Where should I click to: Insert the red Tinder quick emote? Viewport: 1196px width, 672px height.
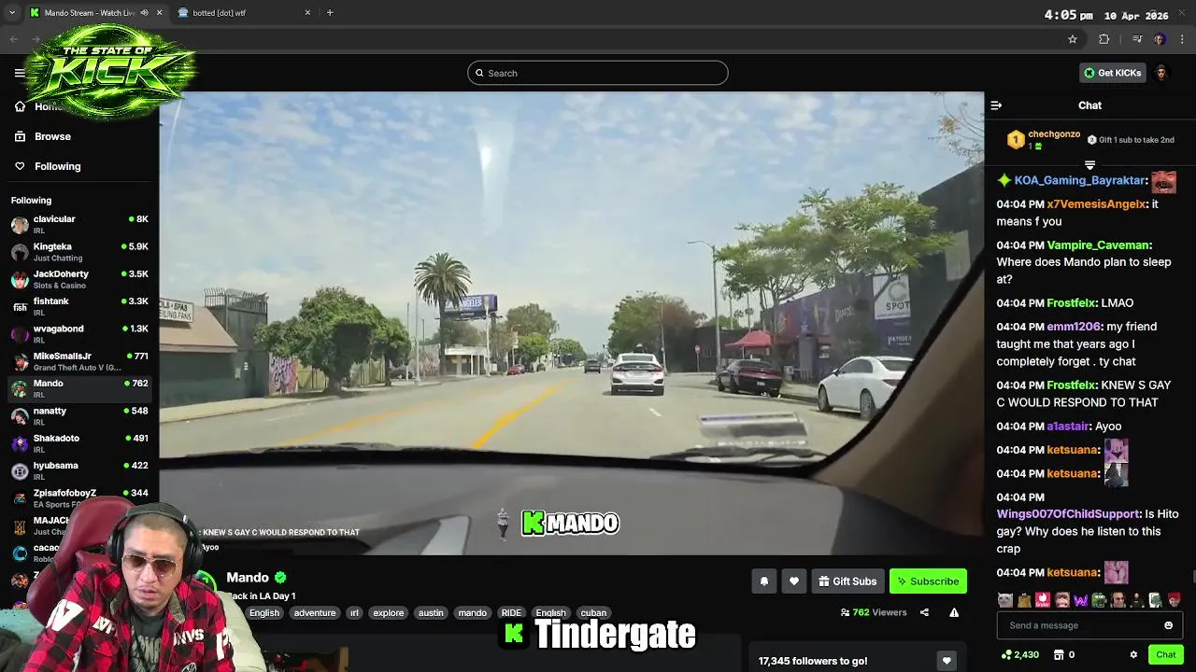[x=1043, y=600]
